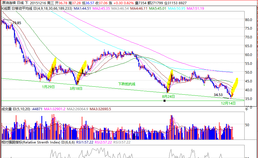This screenshot has width=258, height=158.
Task: Click the high price 37.28
Action: [x=76, y=3]
